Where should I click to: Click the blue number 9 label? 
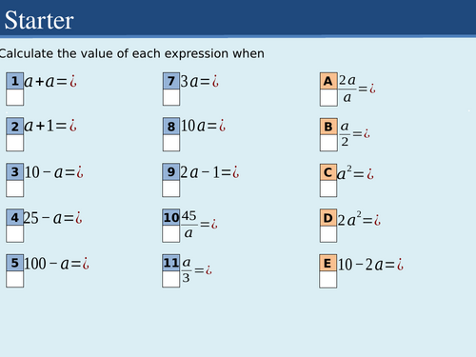click(x=171, y=172)
